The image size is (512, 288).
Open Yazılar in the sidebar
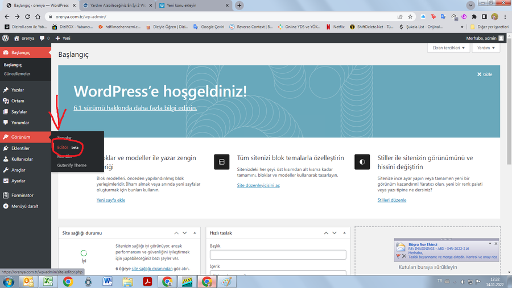tap(18, 90)
